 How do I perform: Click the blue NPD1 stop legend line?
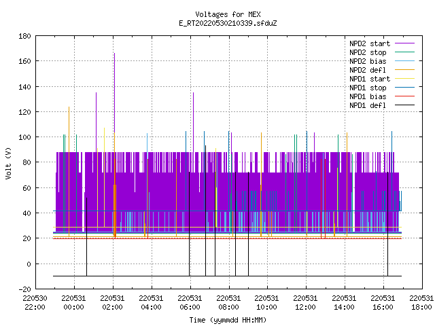(x=404, y=88)
